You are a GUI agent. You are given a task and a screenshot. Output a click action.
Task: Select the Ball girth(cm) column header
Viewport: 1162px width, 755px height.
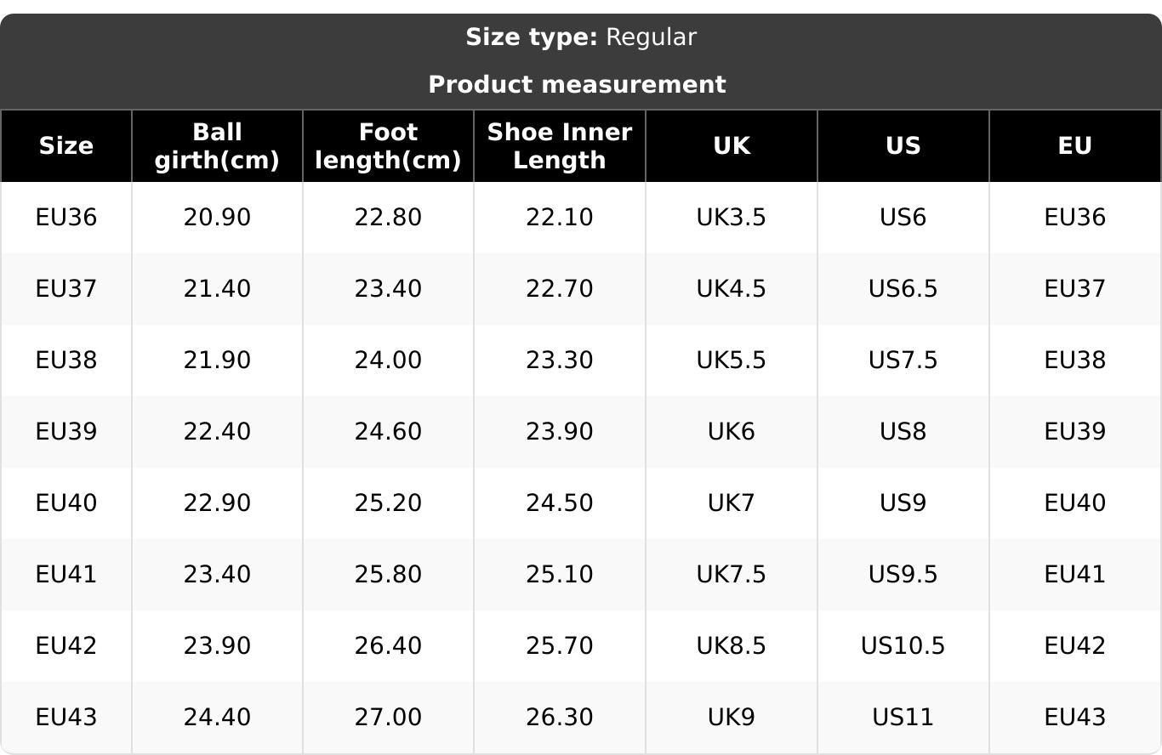click(x=217, y=146)
